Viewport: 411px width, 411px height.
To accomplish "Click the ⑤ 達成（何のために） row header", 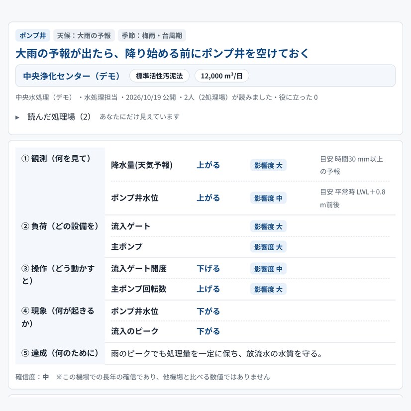I will (60, 353).
